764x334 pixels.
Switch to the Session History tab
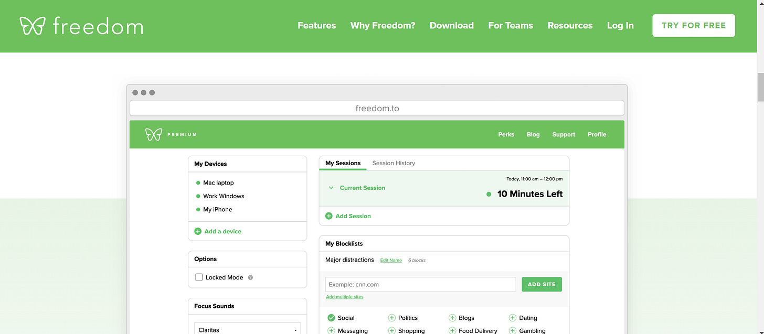tap(394, 163)
